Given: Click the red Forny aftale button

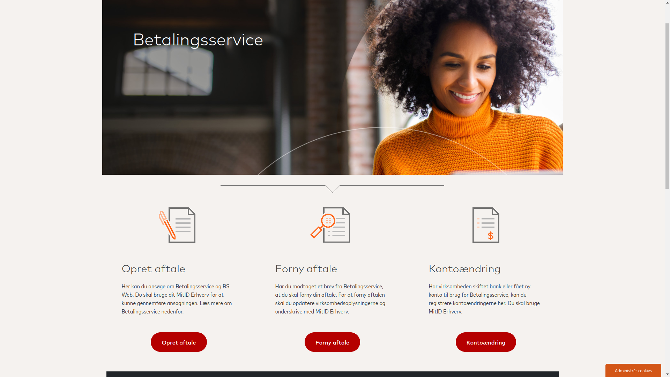Looking at the screenshot, I should coord(332,342).
